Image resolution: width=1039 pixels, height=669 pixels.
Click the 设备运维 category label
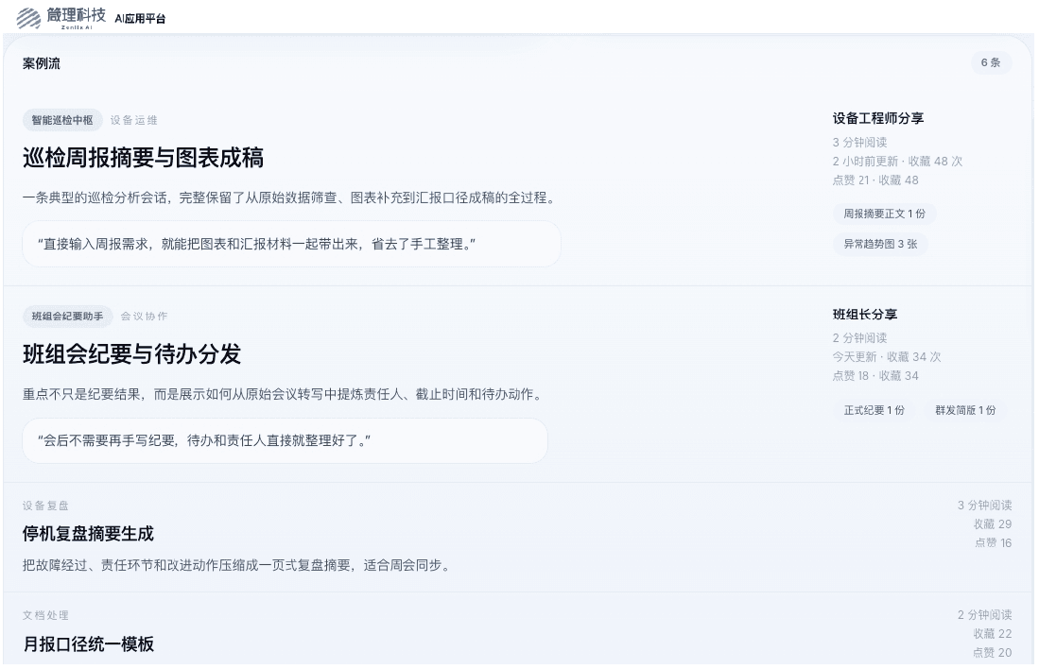134,120
